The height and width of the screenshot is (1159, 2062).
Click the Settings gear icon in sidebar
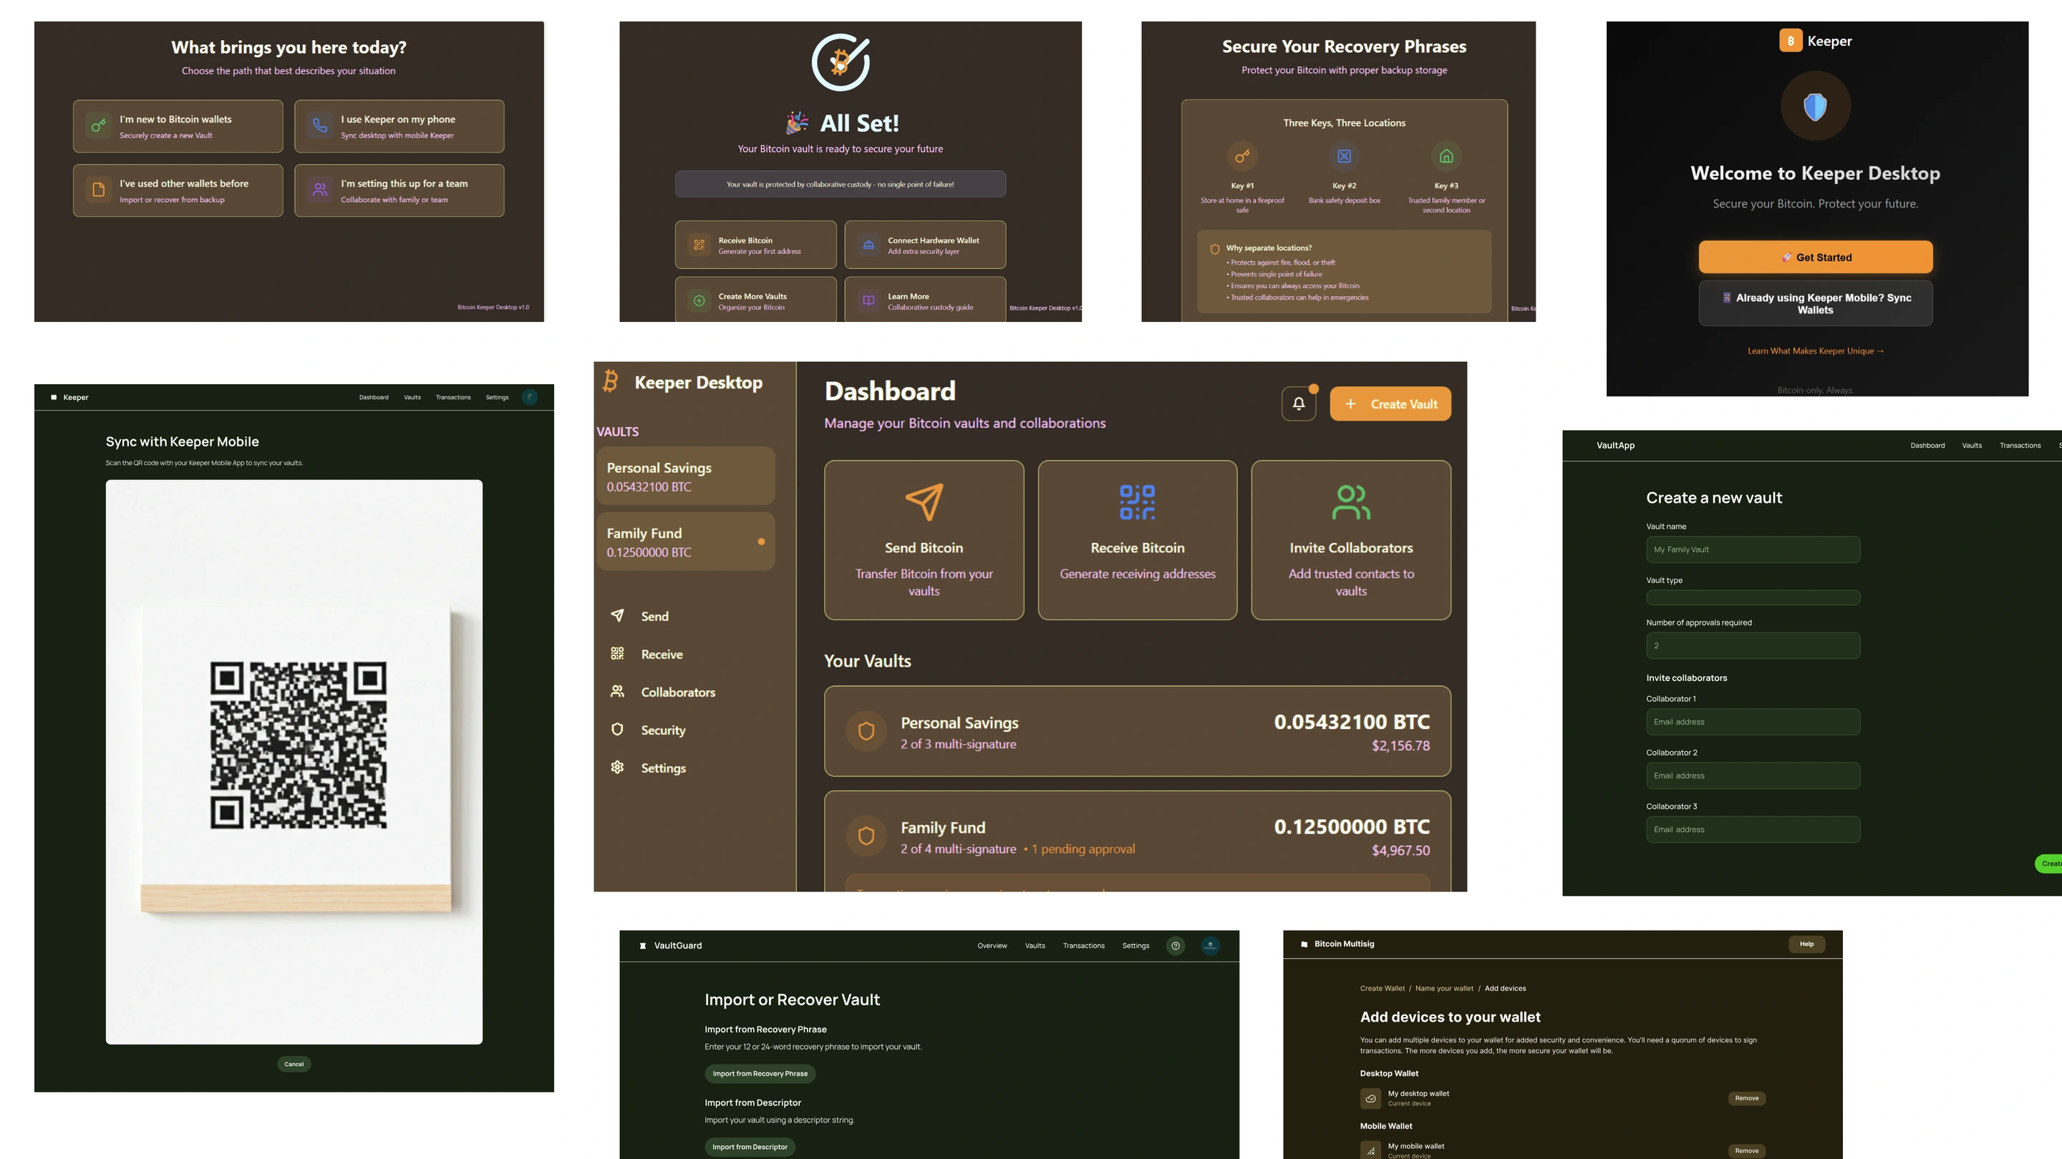tap(617, 767)
